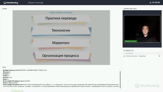Click the 'Общий семинар' room title
This screenshot has width=163, height=92.
coord(36,3)
